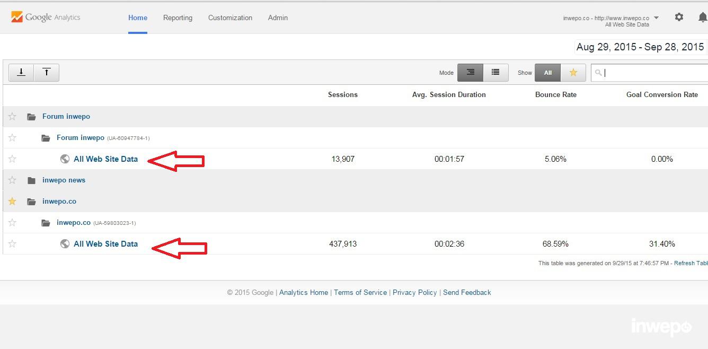708x349 pixels.
Task: Click the 68.59% bounce rate value
Action: pos(555,243)
